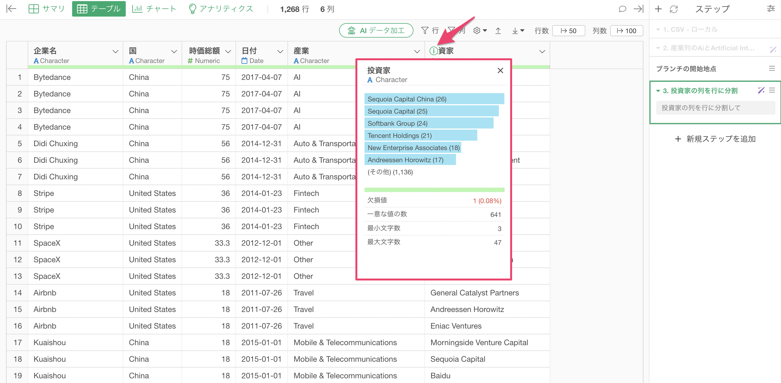Refresh data with reload icon
Screen dimensions: 781x383
tap(673, 9)
